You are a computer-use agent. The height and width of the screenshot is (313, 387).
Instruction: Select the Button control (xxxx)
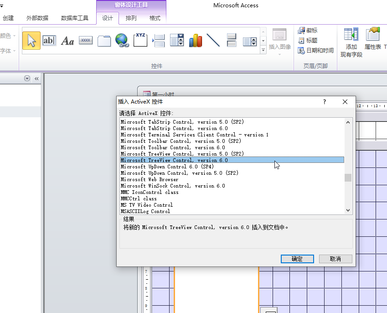(86, 40)
